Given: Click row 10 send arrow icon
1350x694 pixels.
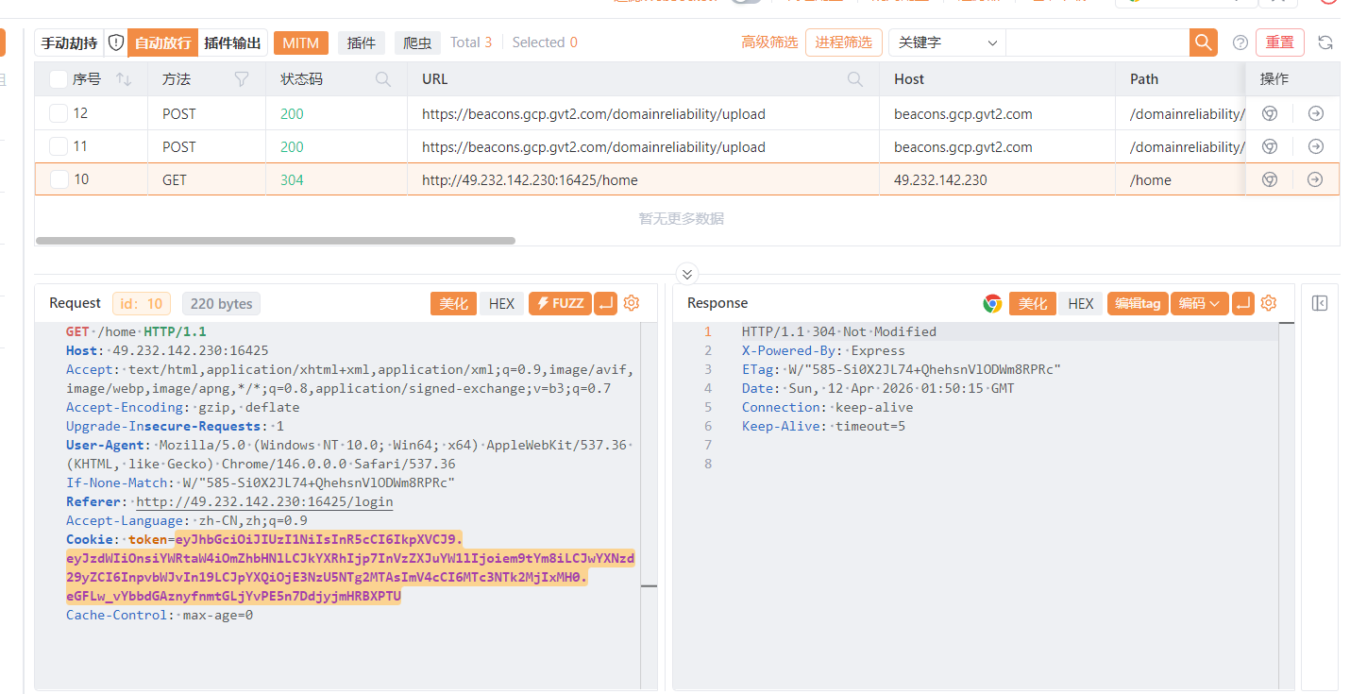Looking at the screenshot, I should (1315, 179).
